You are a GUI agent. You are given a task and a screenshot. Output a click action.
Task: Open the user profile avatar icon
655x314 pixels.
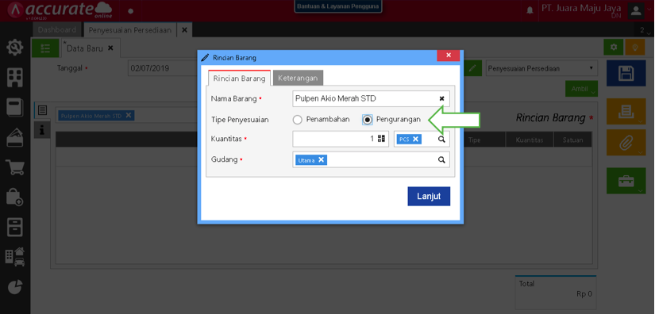636,10
